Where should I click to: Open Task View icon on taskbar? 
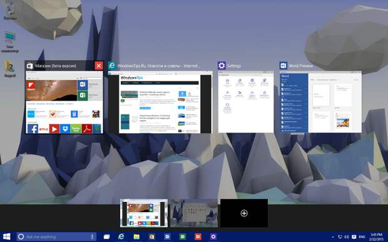coord(106,236)
